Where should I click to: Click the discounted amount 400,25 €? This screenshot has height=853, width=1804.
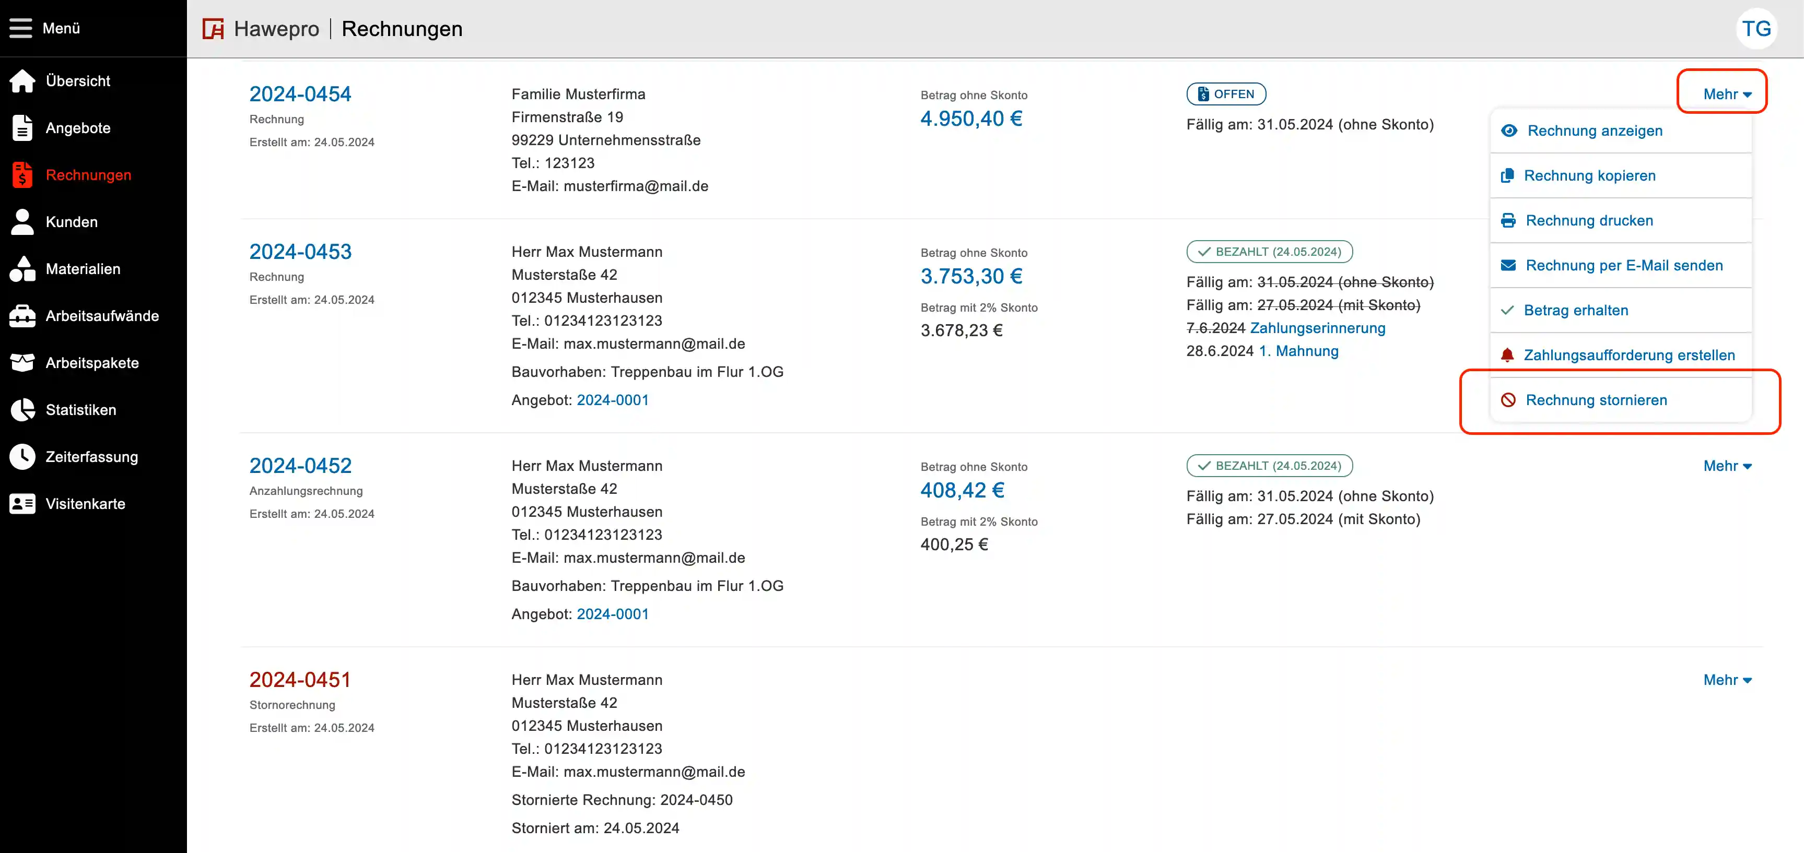pyautogui.click(x=954, y=544)
